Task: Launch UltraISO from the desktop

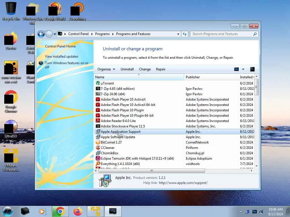Action: [x=11, y=129]
